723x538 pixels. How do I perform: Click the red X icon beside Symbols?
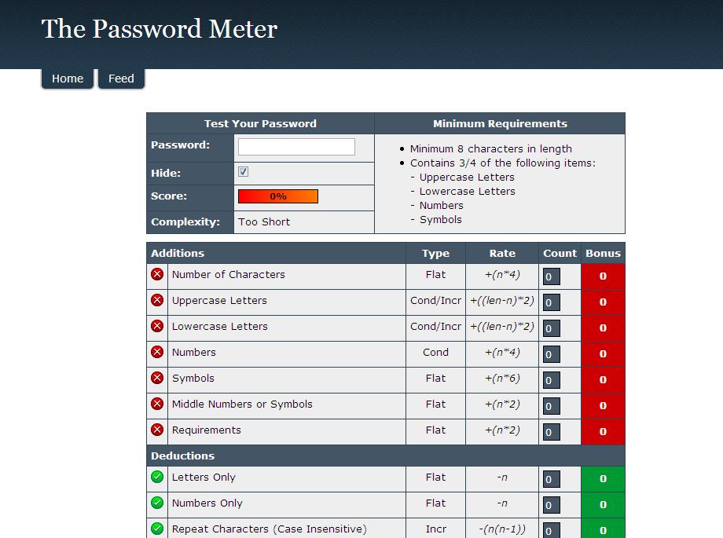[x=157, y=378]
